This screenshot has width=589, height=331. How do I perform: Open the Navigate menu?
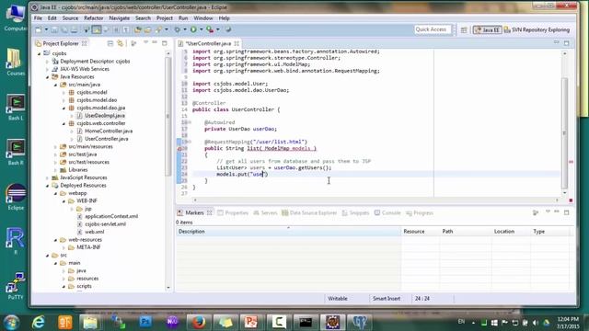[119, 18]
